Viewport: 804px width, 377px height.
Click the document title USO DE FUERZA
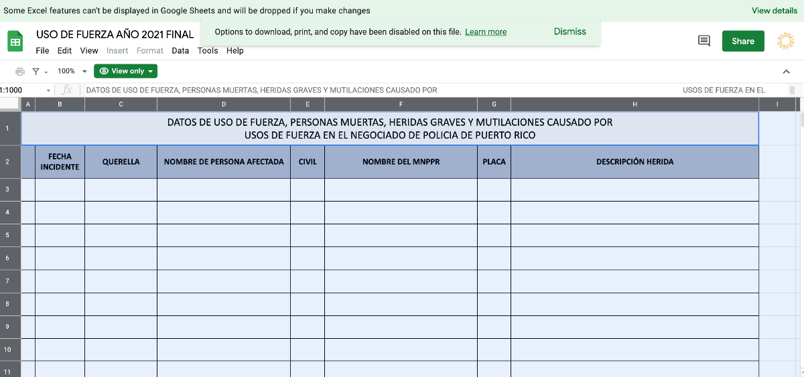(x=115, y=34)
